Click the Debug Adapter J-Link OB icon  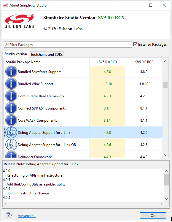(x=11, y=145)
